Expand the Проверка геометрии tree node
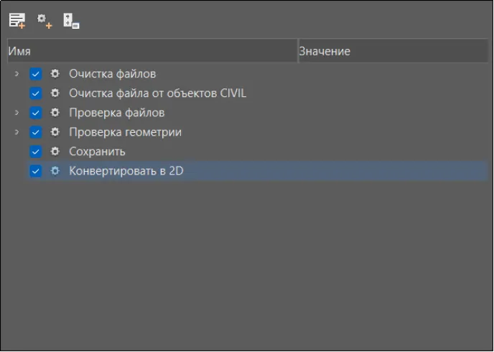This screenshot has height=352, width=494. [x=17, y=132]
